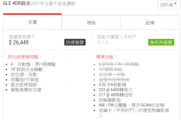Viewport: 181px width, 120px height.
Task: Open the 2001年 year dropdown
Action: 169,5
